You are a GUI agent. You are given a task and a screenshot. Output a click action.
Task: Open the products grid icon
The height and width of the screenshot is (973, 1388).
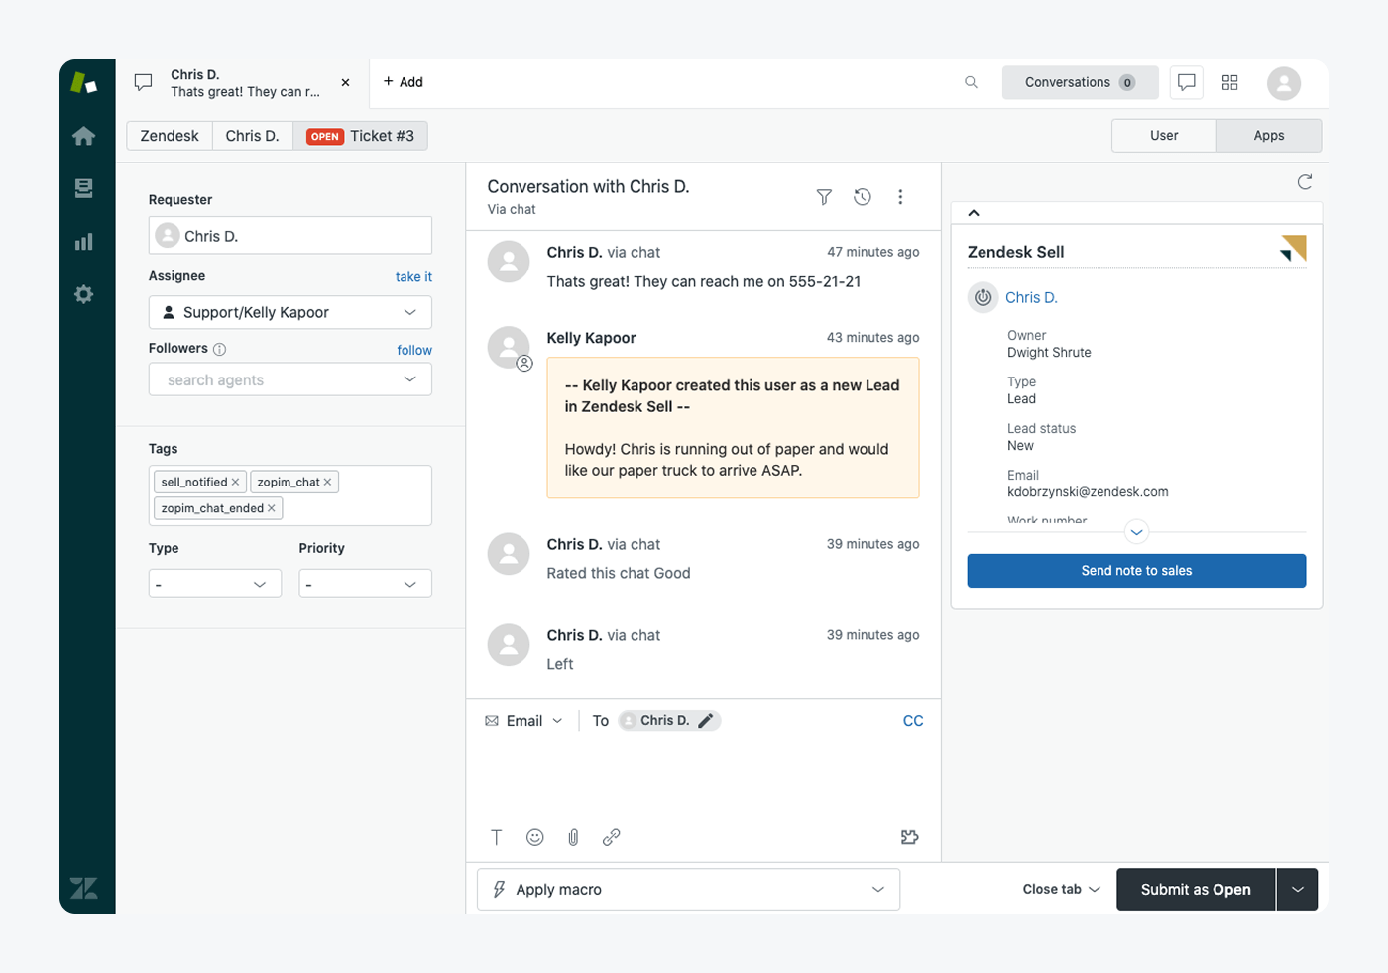[1230, 82]
